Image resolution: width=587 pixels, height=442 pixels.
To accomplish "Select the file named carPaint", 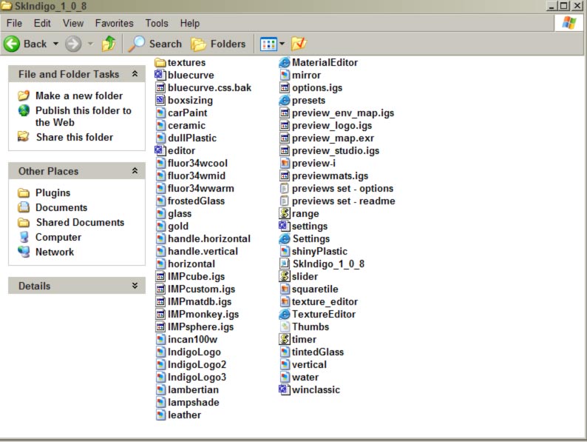I will [x=187, y=113].
